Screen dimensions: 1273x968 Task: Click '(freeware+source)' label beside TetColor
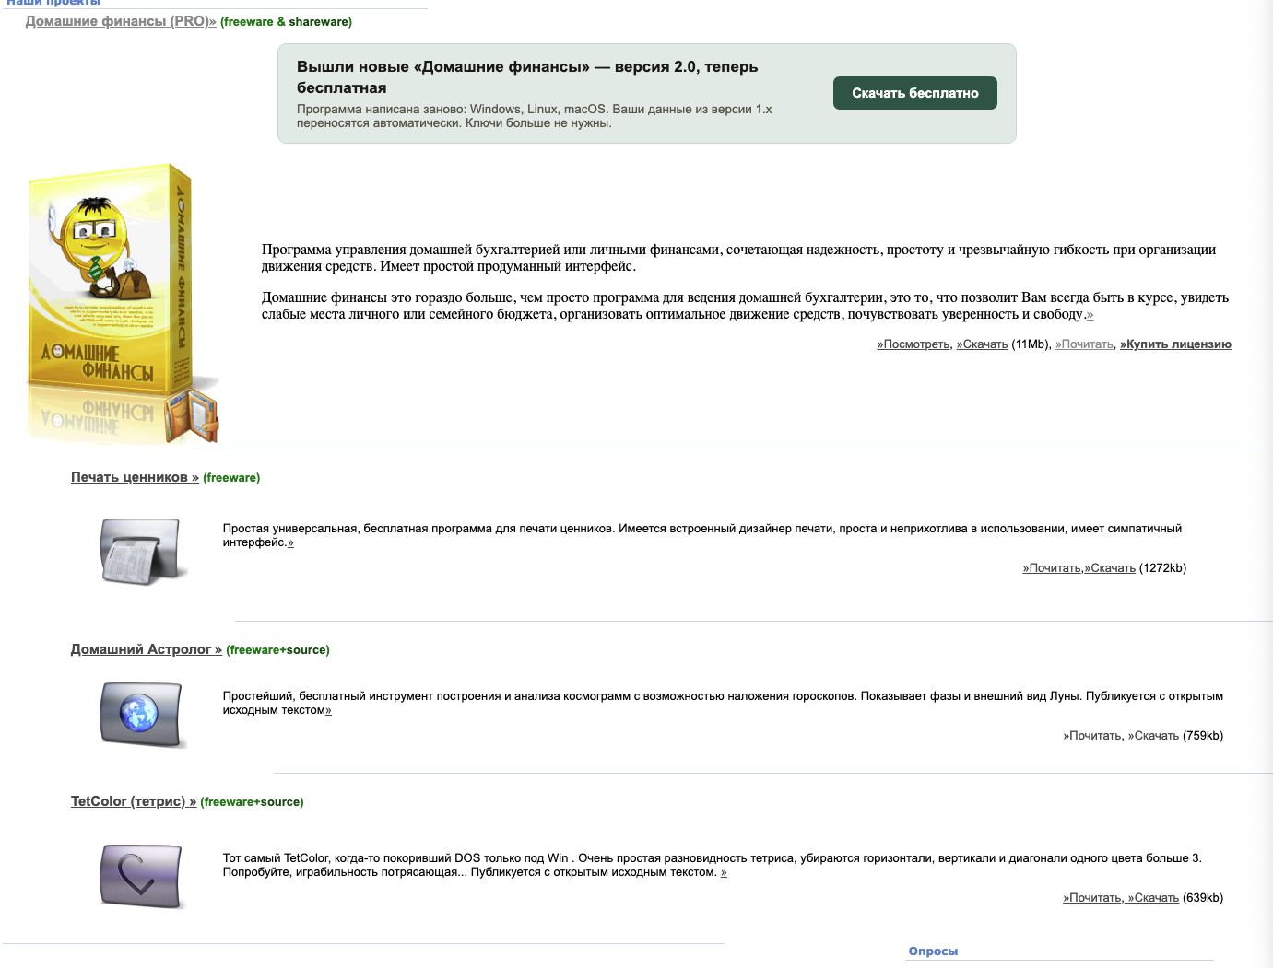click(x=252, y=802)
